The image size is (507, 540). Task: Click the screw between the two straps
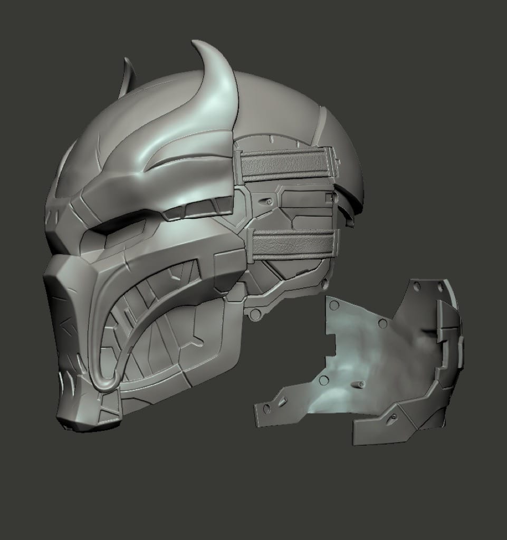coord(268,201)
